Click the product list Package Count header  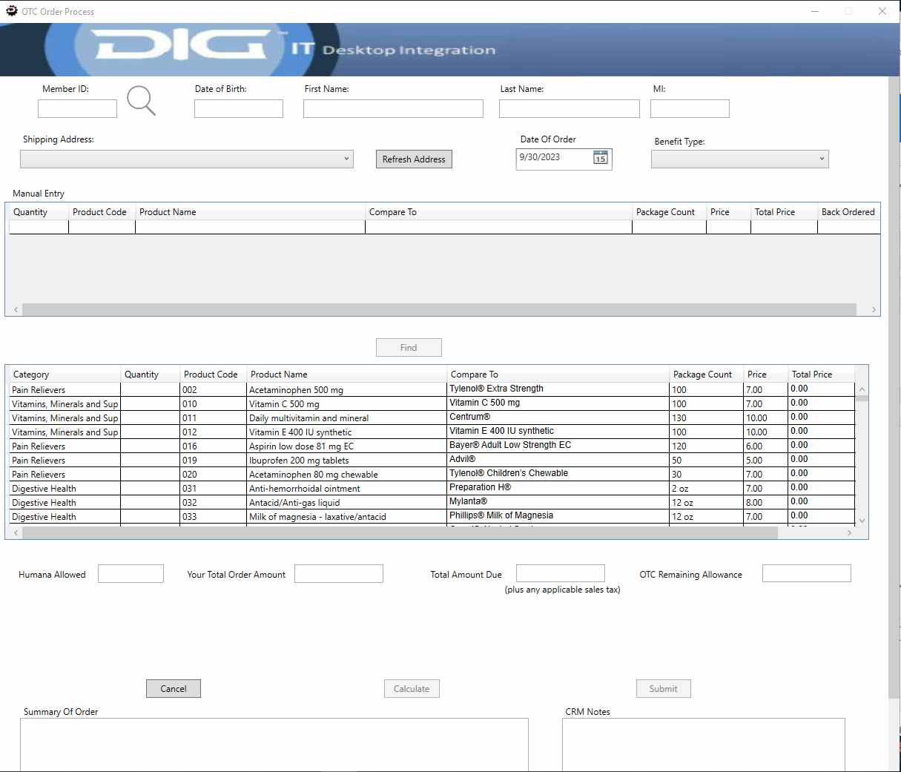point(706,375)
